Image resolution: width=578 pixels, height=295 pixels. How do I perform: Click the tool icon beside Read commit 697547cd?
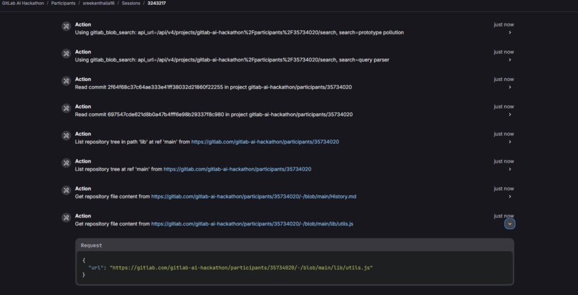coord(66,108)
